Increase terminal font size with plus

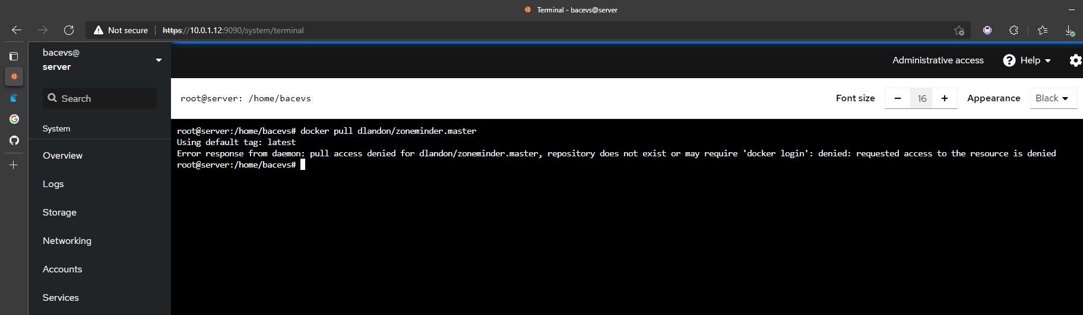pyautogui.click(x=945, y=98)
